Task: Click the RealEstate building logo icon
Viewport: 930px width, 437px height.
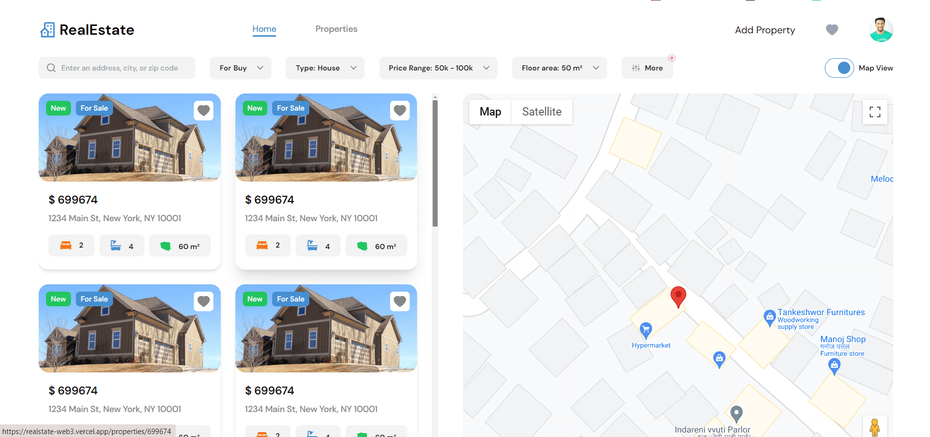Action: [47, 30]
